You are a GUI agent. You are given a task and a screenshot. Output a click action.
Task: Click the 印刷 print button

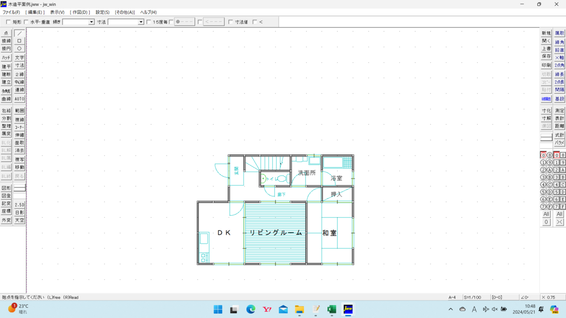pyautogui.click(x=545, y=65)
